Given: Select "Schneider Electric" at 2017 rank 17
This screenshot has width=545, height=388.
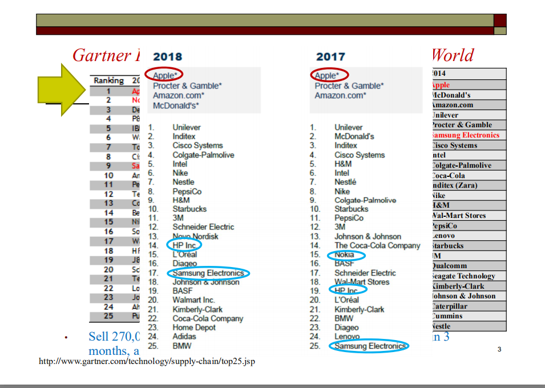Looking at the screenshot, I should (x=365, y=273).
